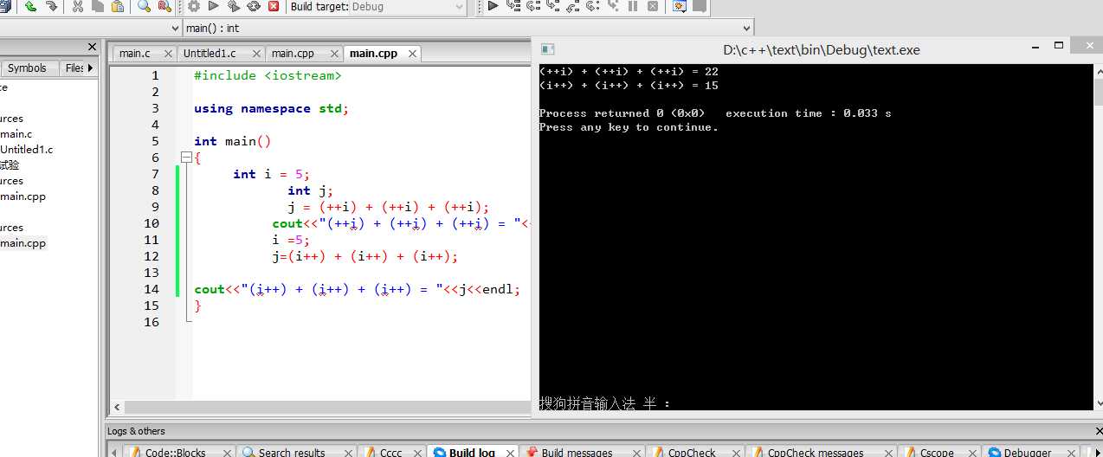This screenshot has width=1103, height=457.
Task: Select main.c in the project tree
Action: [16, 134]
